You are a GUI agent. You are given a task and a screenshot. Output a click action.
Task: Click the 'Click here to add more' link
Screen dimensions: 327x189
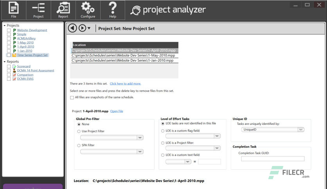[x=125, y=84]
